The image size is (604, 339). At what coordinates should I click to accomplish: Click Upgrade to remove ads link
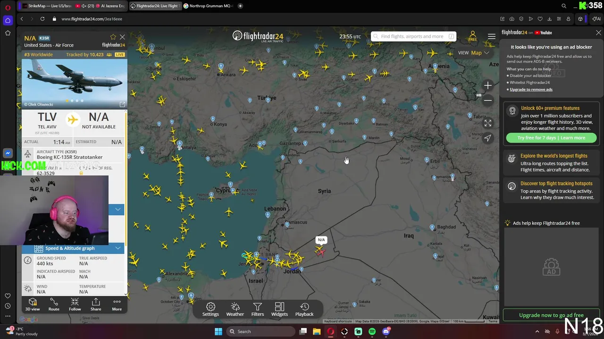(x=531, y=89)
